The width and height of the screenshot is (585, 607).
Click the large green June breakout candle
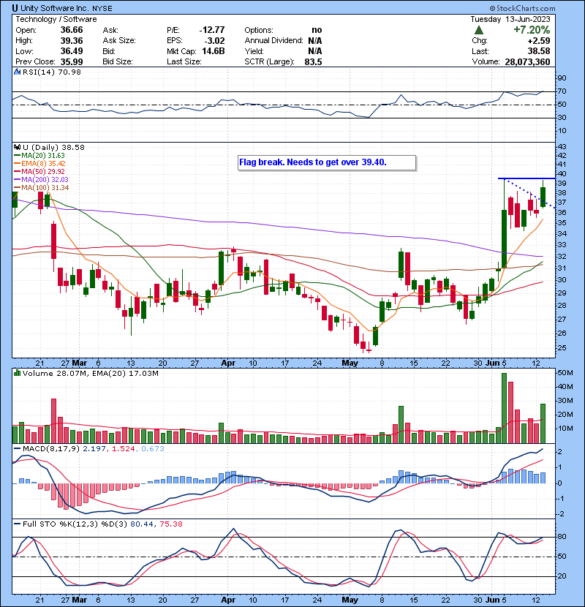(x=504, y=239)
